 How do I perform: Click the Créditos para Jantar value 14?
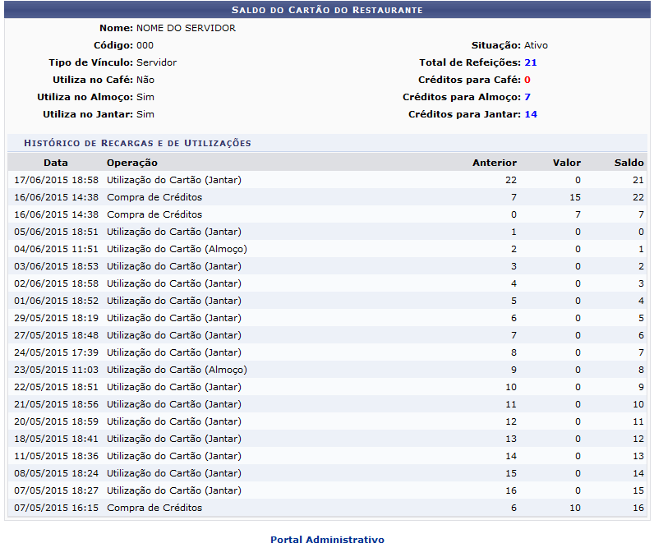coord(530,114)
